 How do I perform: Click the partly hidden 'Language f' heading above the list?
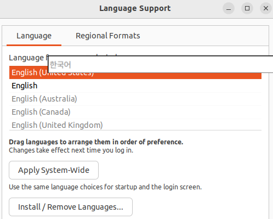(29, 58)
